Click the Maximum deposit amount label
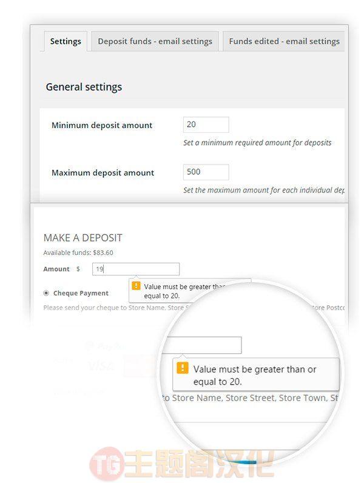This screenshot has width=364, height=483. point(103,172)
